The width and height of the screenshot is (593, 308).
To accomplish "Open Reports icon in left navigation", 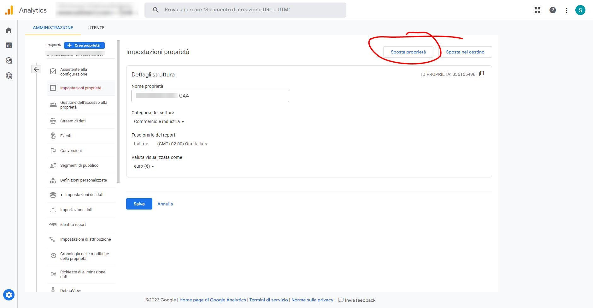I will coord(9,45).
